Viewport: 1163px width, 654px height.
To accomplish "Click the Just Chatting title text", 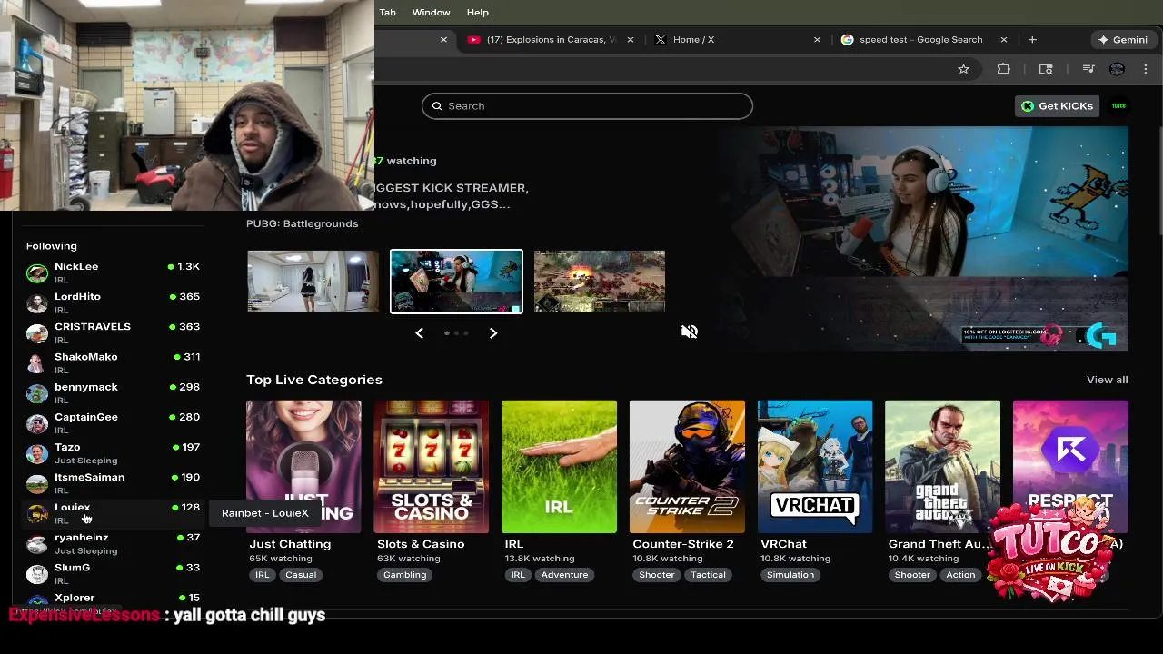I will 290,544.
